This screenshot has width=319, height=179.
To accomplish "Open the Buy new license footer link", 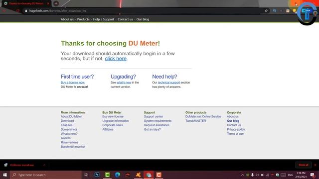I will point(113,116).
